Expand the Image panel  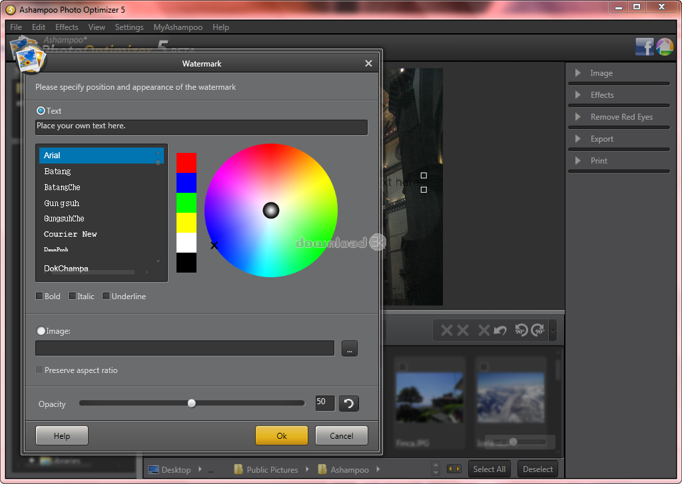(x=578, y=73)
